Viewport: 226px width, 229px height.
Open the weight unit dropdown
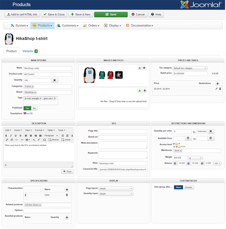point(195,158)
